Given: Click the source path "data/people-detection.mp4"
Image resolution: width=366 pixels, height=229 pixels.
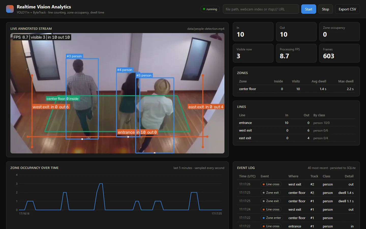Looking at the screenshot, I should 206,29.
